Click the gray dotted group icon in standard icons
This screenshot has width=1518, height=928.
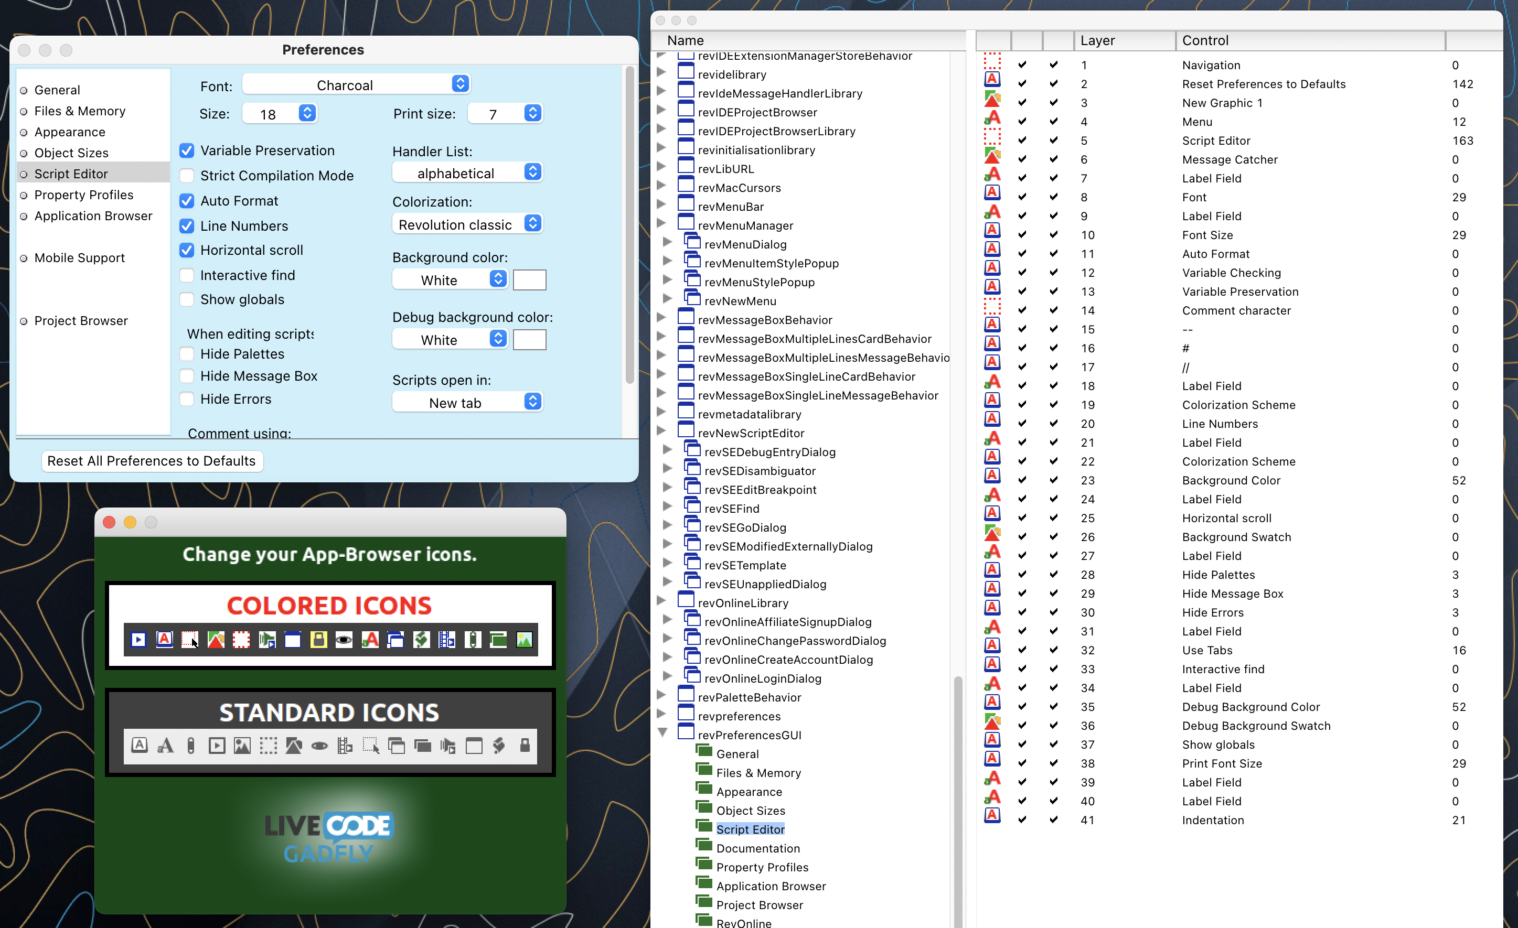[268, 746]
